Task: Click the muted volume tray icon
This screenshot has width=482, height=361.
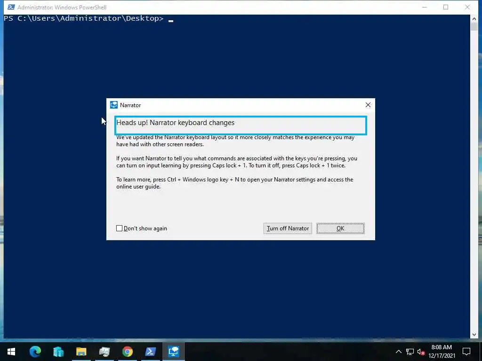Action: pos(421,352)
